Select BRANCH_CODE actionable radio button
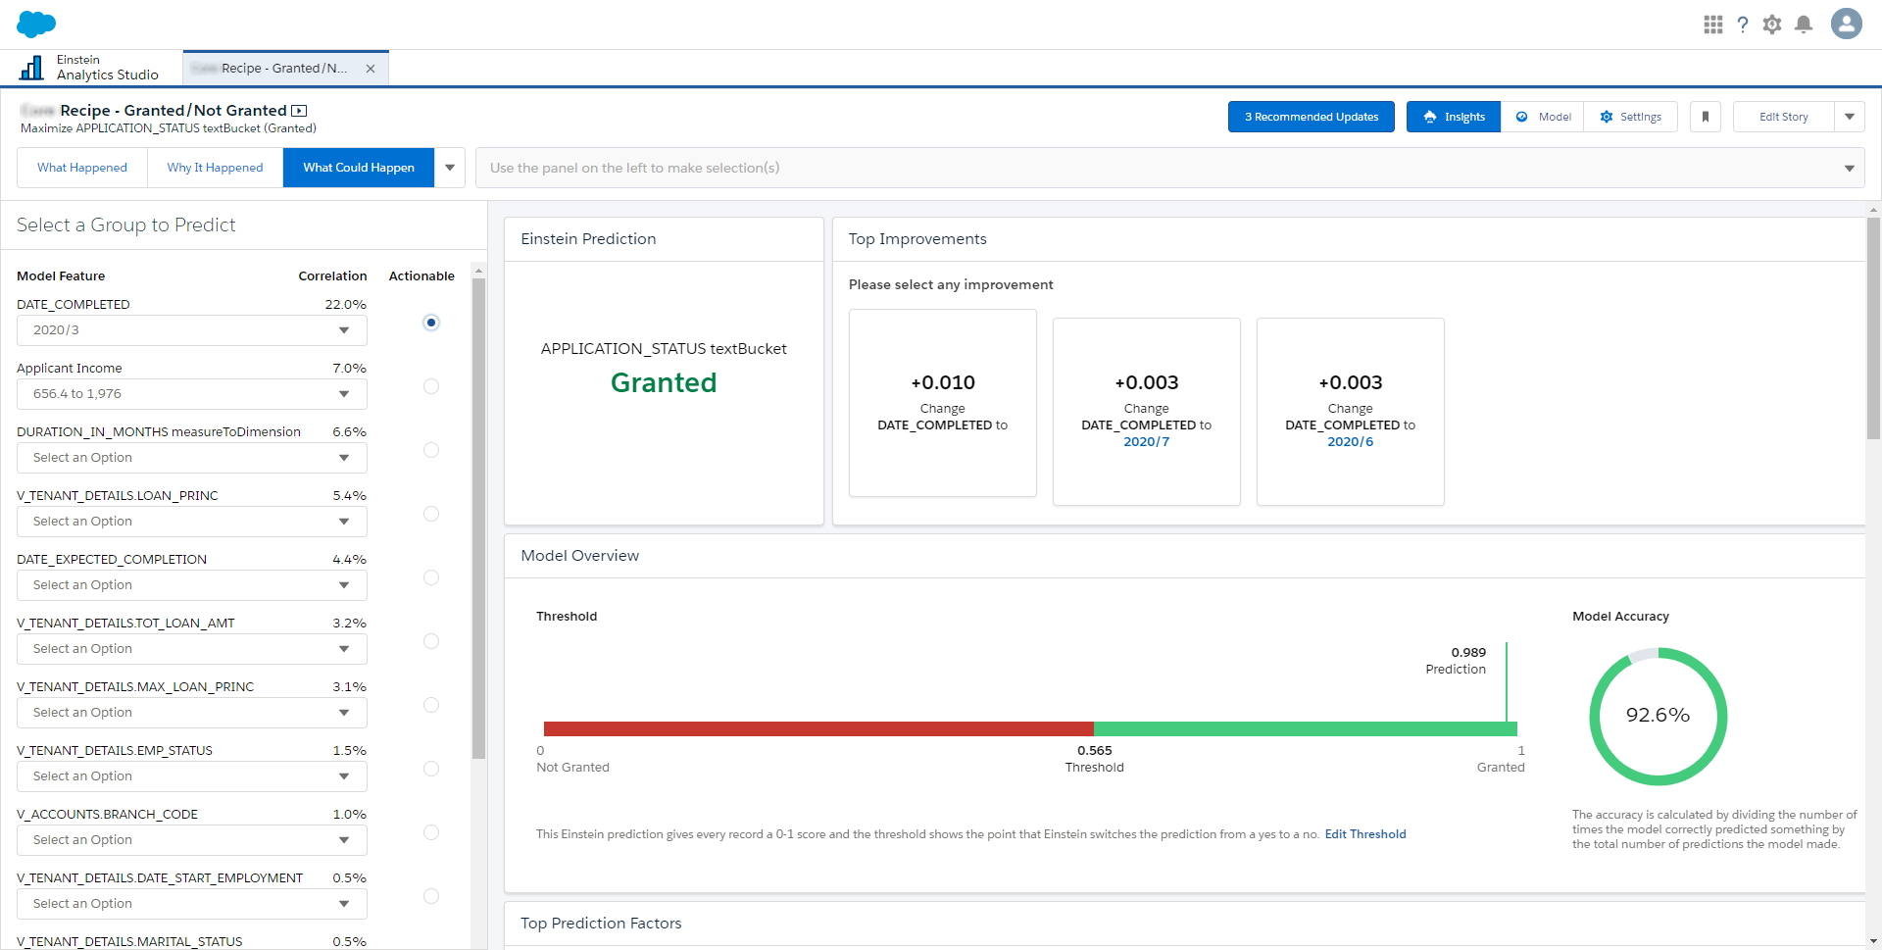This screenshot has width=1882, height=950. click(x=431, y=832)
